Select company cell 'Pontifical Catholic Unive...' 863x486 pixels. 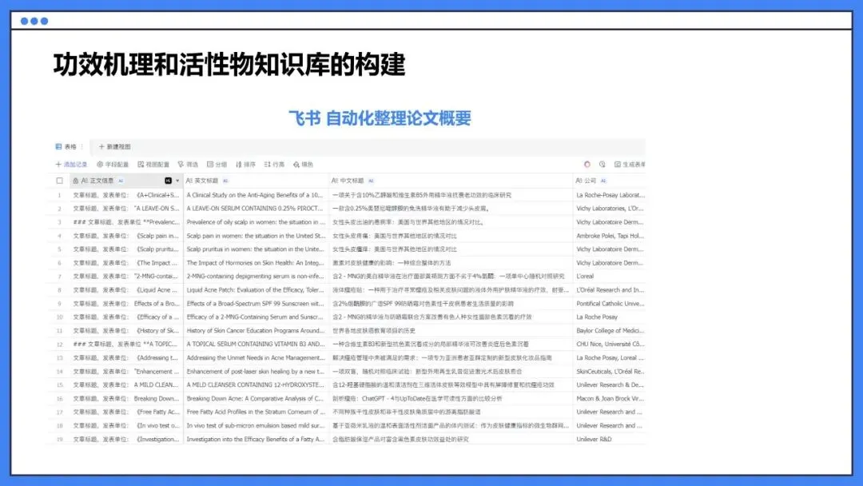coord(609,304)
